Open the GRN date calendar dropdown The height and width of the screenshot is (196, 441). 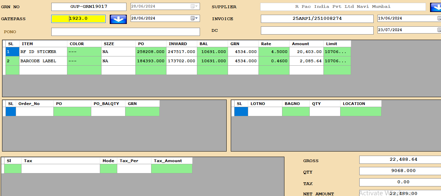[194, 6]
